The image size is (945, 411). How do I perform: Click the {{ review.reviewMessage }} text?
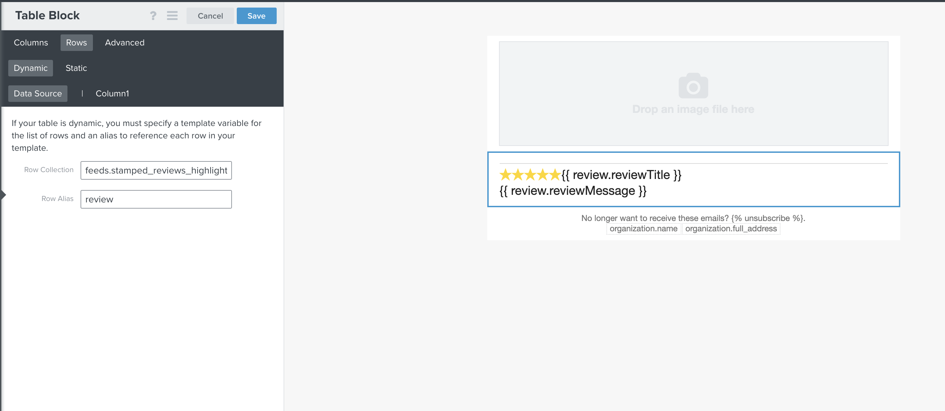(573, 191)
